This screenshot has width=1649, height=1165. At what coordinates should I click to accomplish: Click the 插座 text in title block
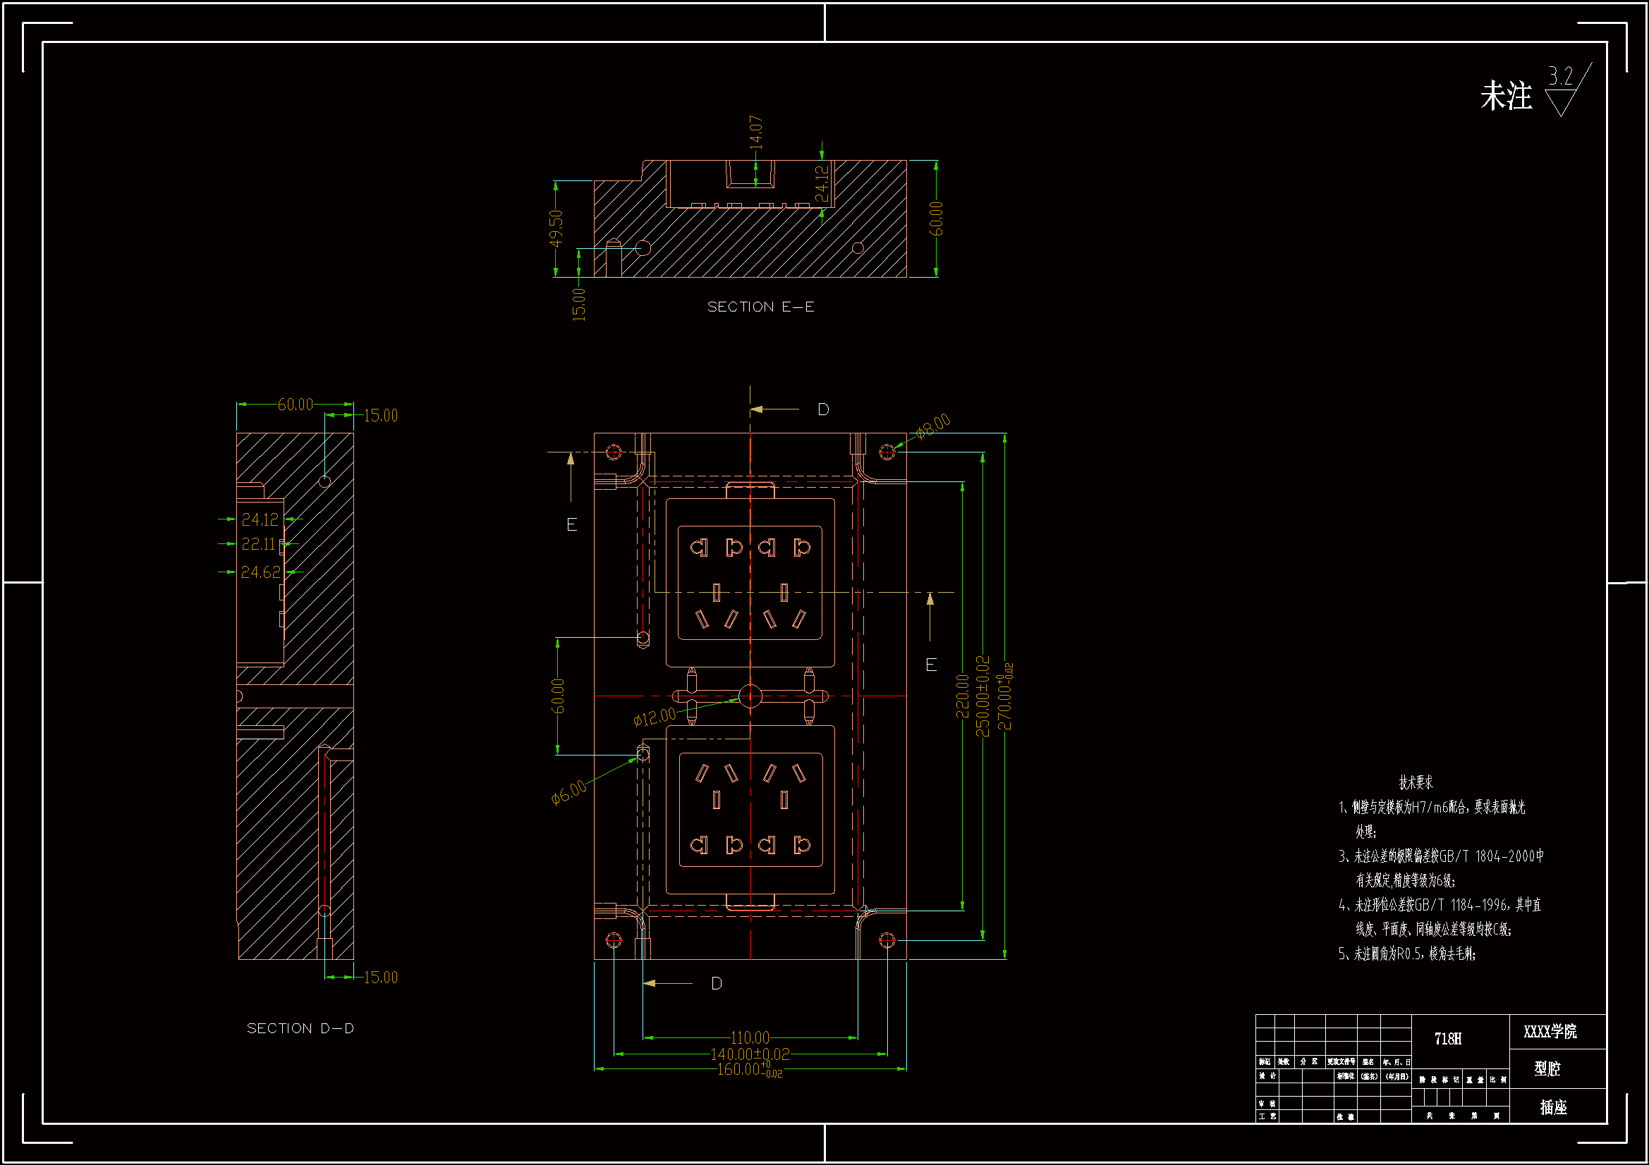tap(1553, 1107)
